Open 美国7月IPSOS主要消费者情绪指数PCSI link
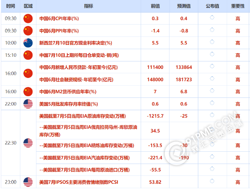 79,182
